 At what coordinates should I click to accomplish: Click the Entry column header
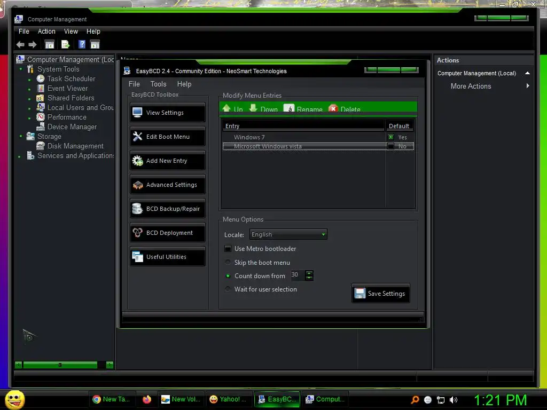click(x=303, y=126)
